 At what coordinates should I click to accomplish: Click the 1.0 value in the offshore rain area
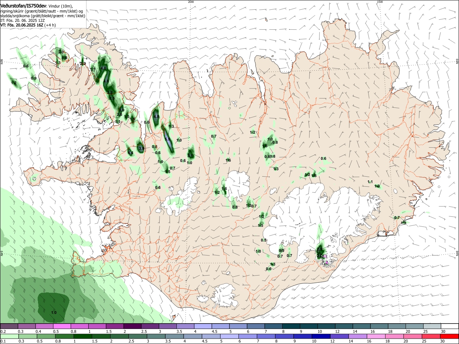(x=54, y=313)
